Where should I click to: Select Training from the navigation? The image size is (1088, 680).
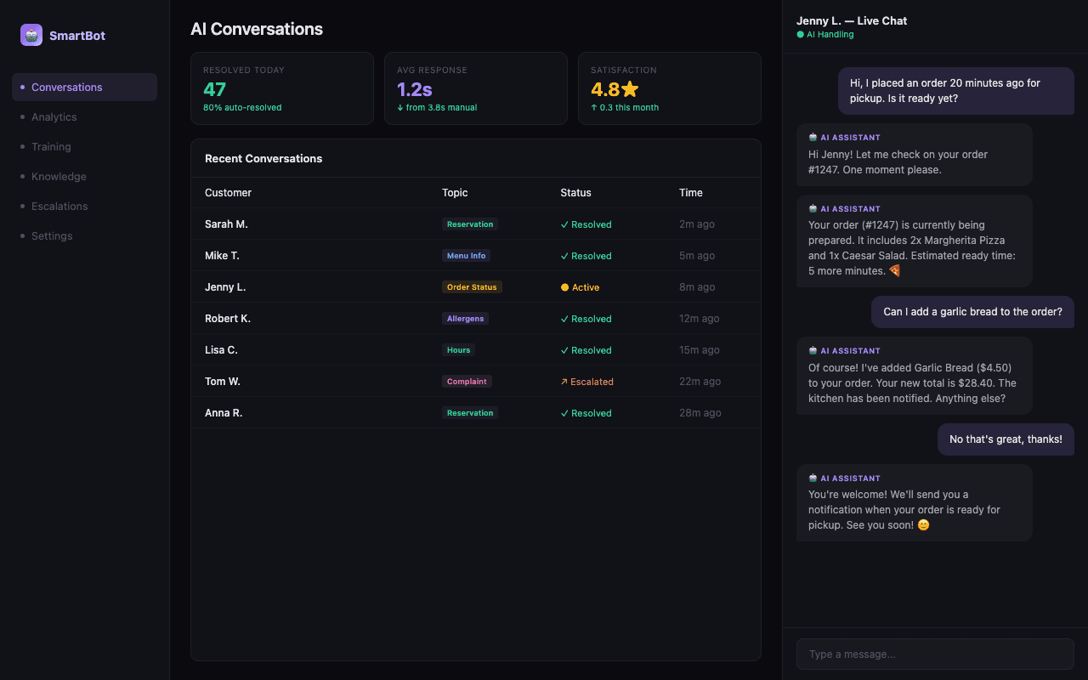point(51,146)
